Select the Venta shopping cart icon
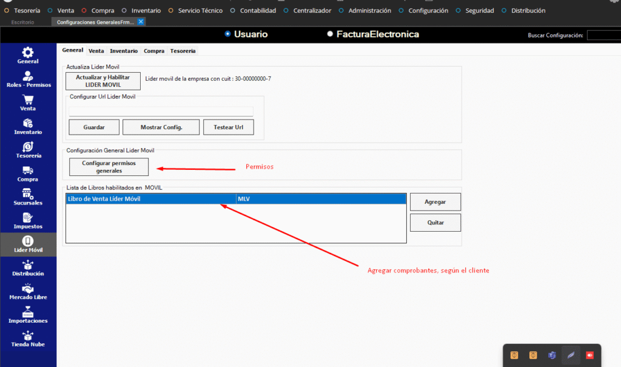The image size is (621, 367). (x=28, y=101)
